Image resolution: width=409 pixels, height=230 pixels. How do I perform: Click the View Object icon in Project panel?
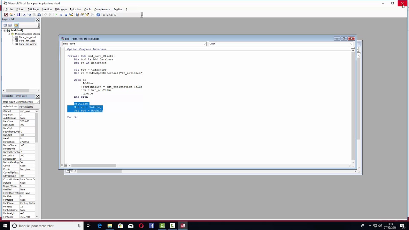(10, 25)
